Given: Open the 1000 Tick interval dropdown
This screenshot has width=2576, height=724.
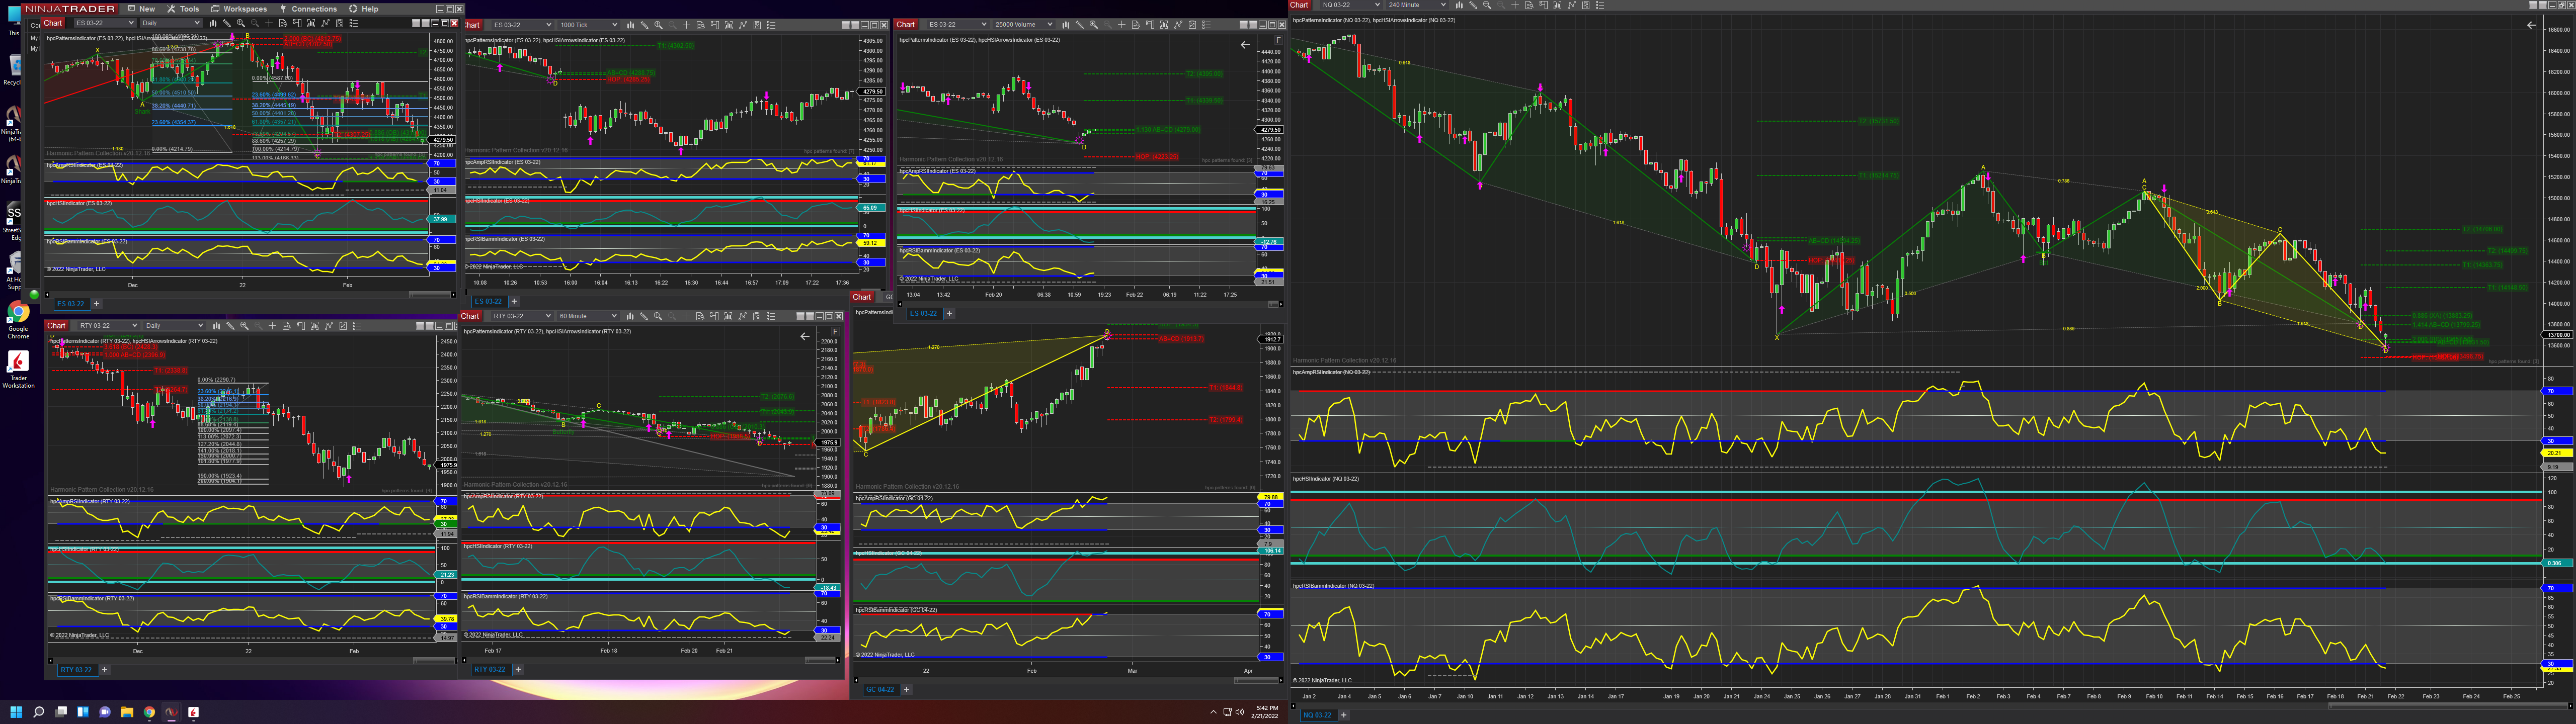Looking at the screenshot, I should pos(588,25).
